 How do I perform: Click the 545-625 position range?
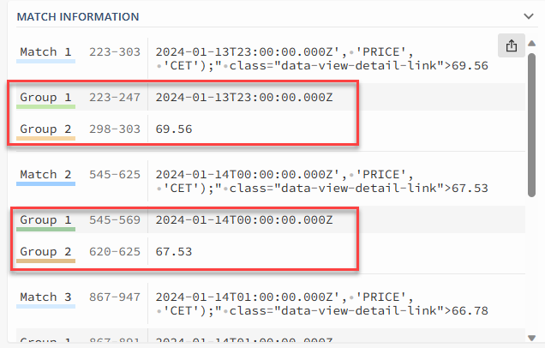point(114,175)
